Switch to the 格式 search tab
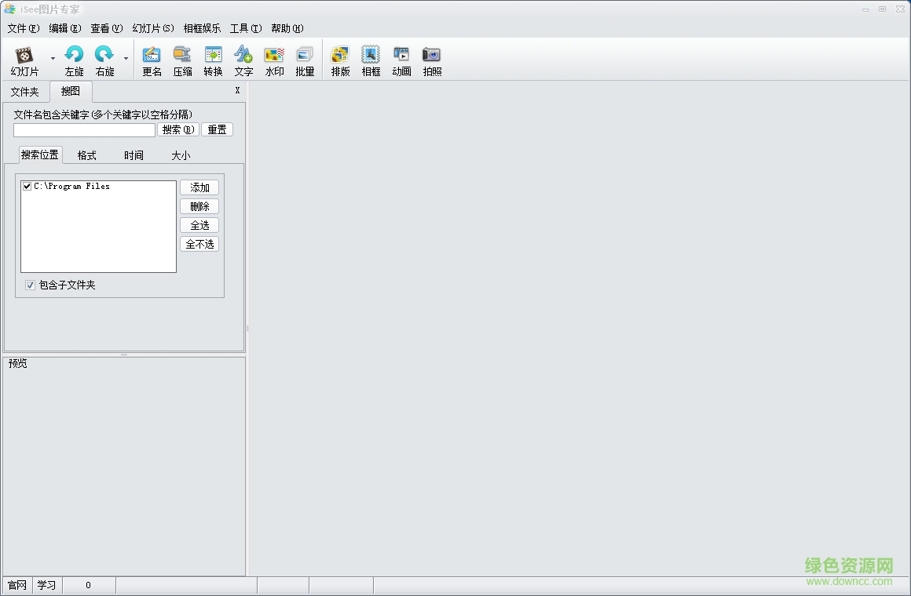The width and height of the screenshot is (911, 596). [x=86, y=154]
